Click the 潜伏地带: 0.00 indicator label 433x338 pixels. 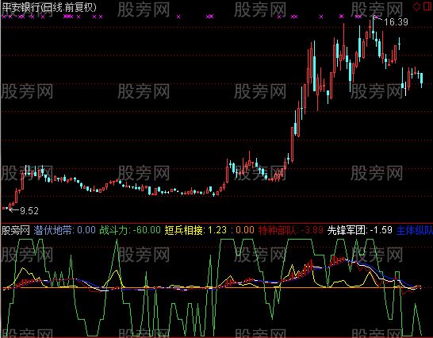click(64, 230)
